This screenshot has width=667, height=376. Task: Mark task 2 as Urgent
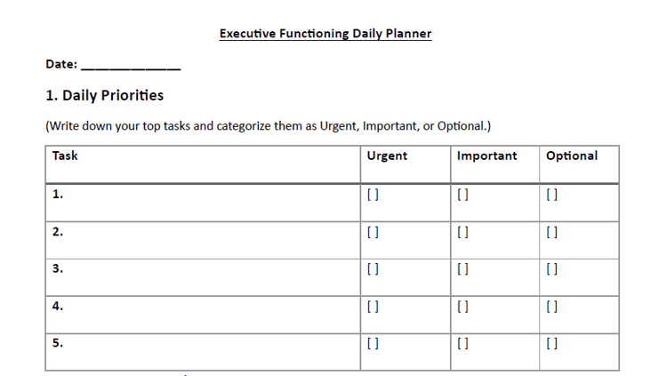[x=373, y=233]
